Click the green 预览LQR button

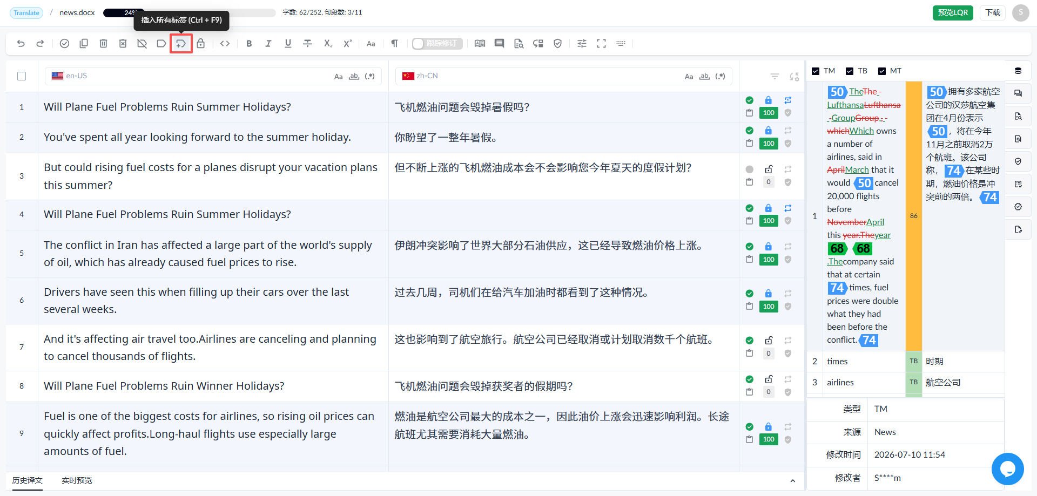coord(953,12)
